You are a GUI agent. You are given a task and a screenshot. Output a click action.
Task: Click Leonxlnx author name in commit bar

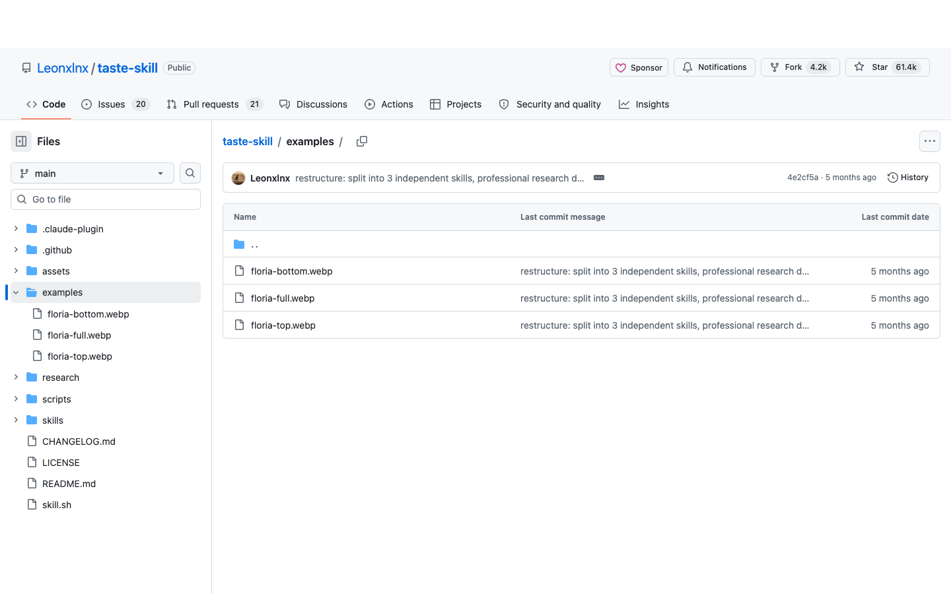click(x=270, y=178)
